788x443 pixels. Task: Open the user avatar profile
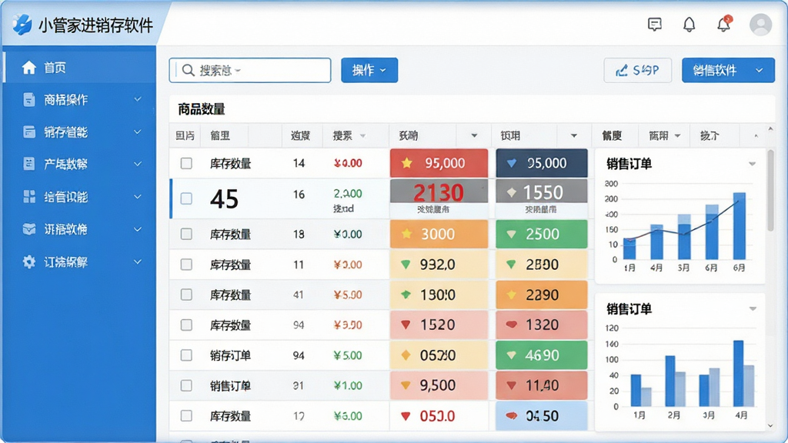(760, 24)
